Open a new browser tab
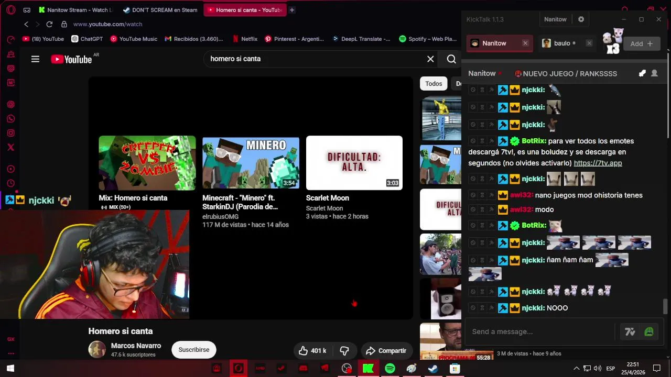 pos(292,10)
